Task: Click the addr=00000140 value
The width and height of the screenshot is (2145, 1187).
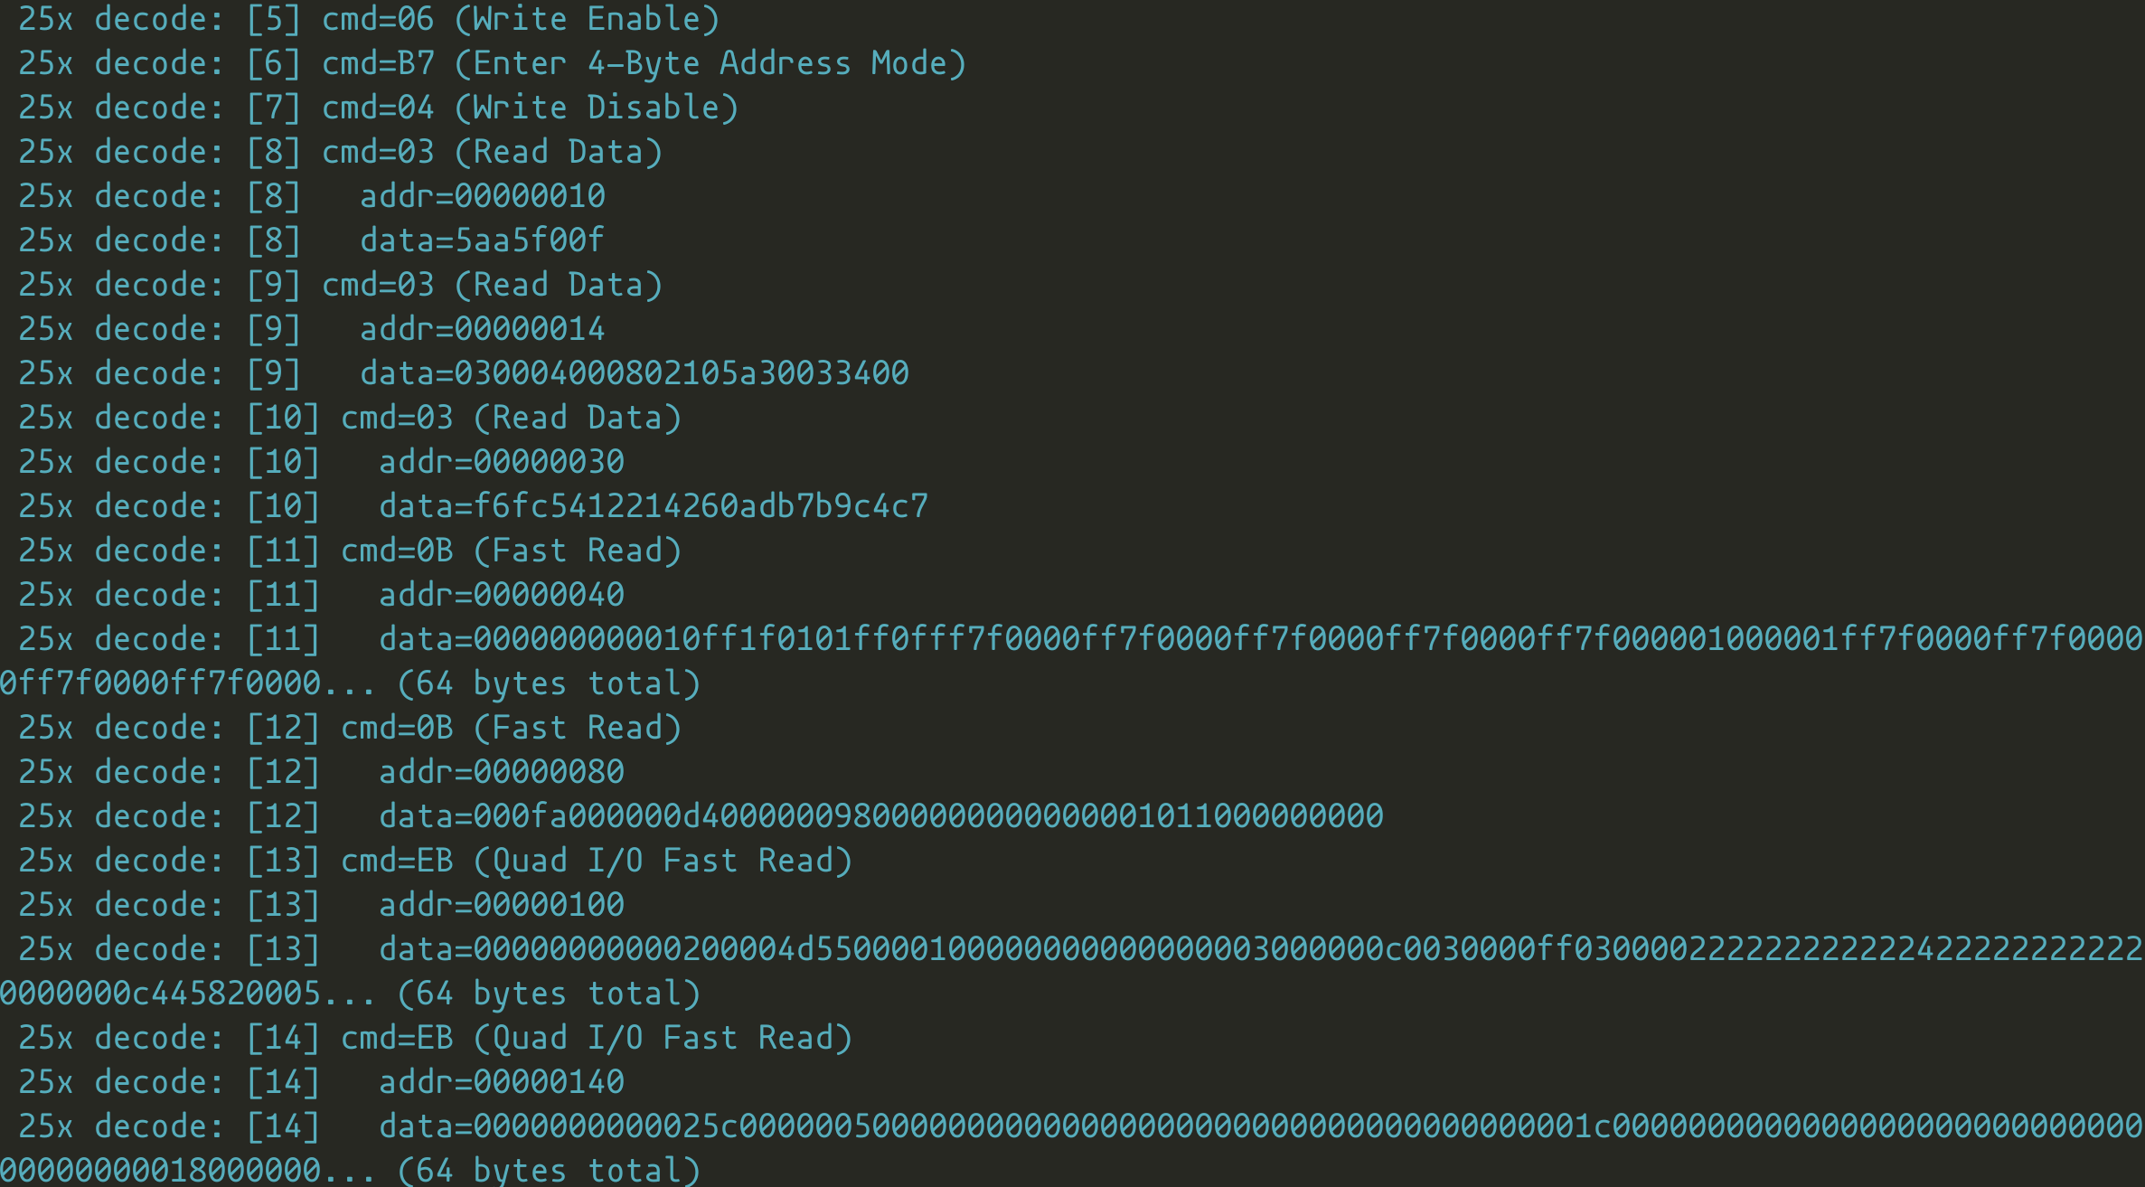Action: [x=502, y=1082]
